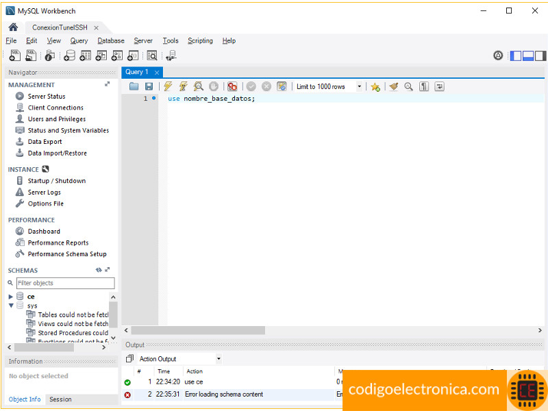Select the ConexionTunelSSH connection tab

coord(60,27)
